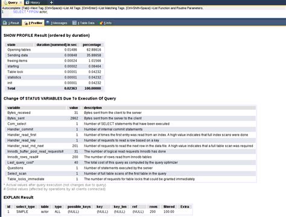Click the Opening tables profile row
Image resolution: width=286 pixels, height=217 pixels.
54,49
